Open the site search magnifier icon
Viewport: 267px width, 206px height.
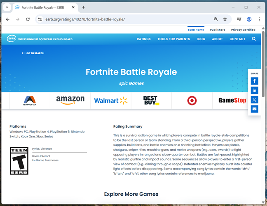[254, 39]
